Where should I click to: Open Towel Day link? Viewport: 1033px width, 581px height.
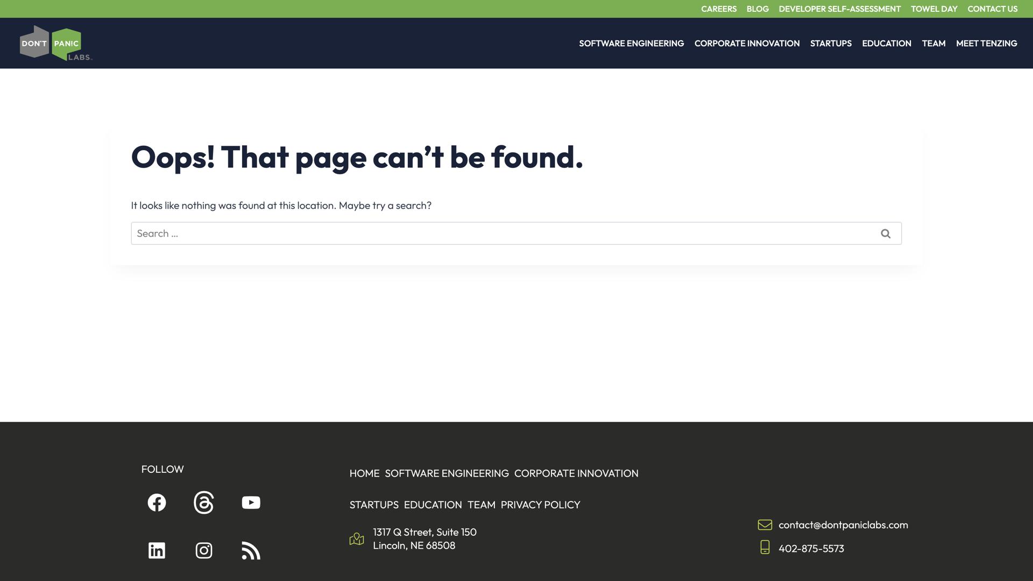[933, 9]
